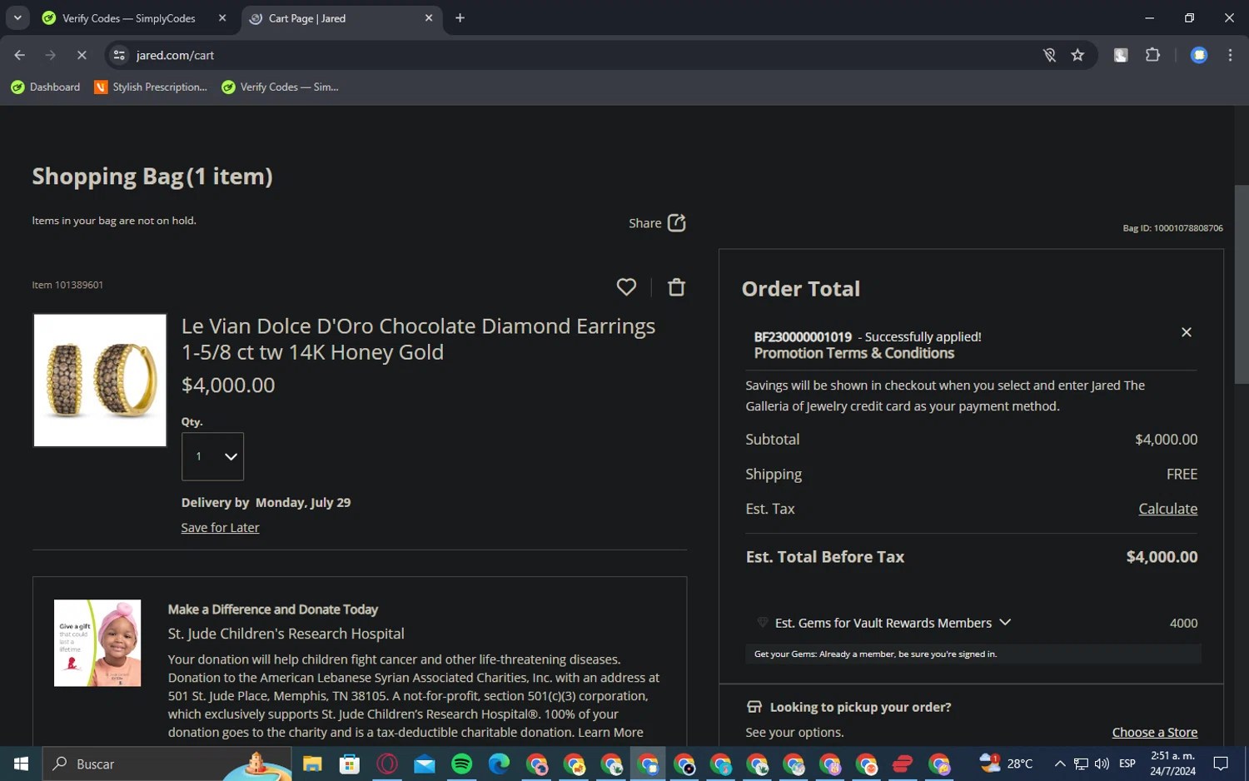Click the Le Vian earrings product thumbnail
Image resolution: width=1249 pixels, height=781 pixels.
(x=100, y=380)
